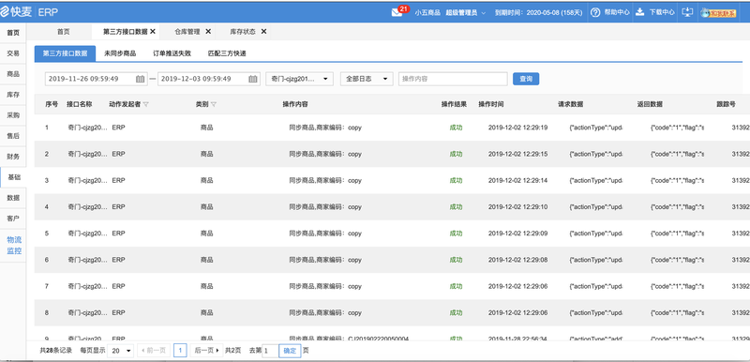The width and height of the screenshot is (750, 362).
Task: Open 基础 in the left sidebar
Action: 13,177
